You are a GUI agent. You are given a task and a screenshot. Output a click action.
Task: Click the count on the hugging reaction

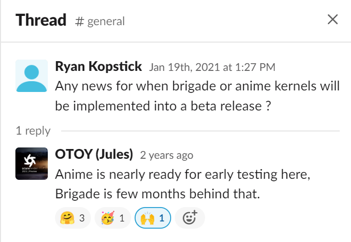click(x=82, y=218)
